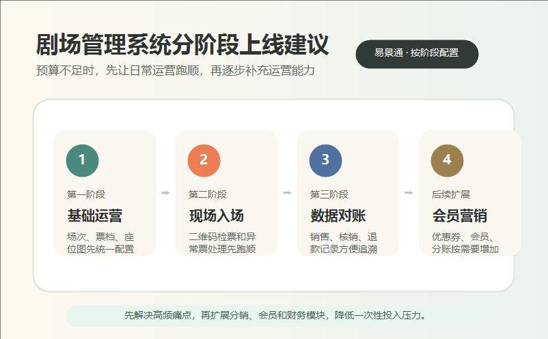Screen dimensions: 548x339
Task: Select the brown step 4 circle
Action: (x=448, y=160)
